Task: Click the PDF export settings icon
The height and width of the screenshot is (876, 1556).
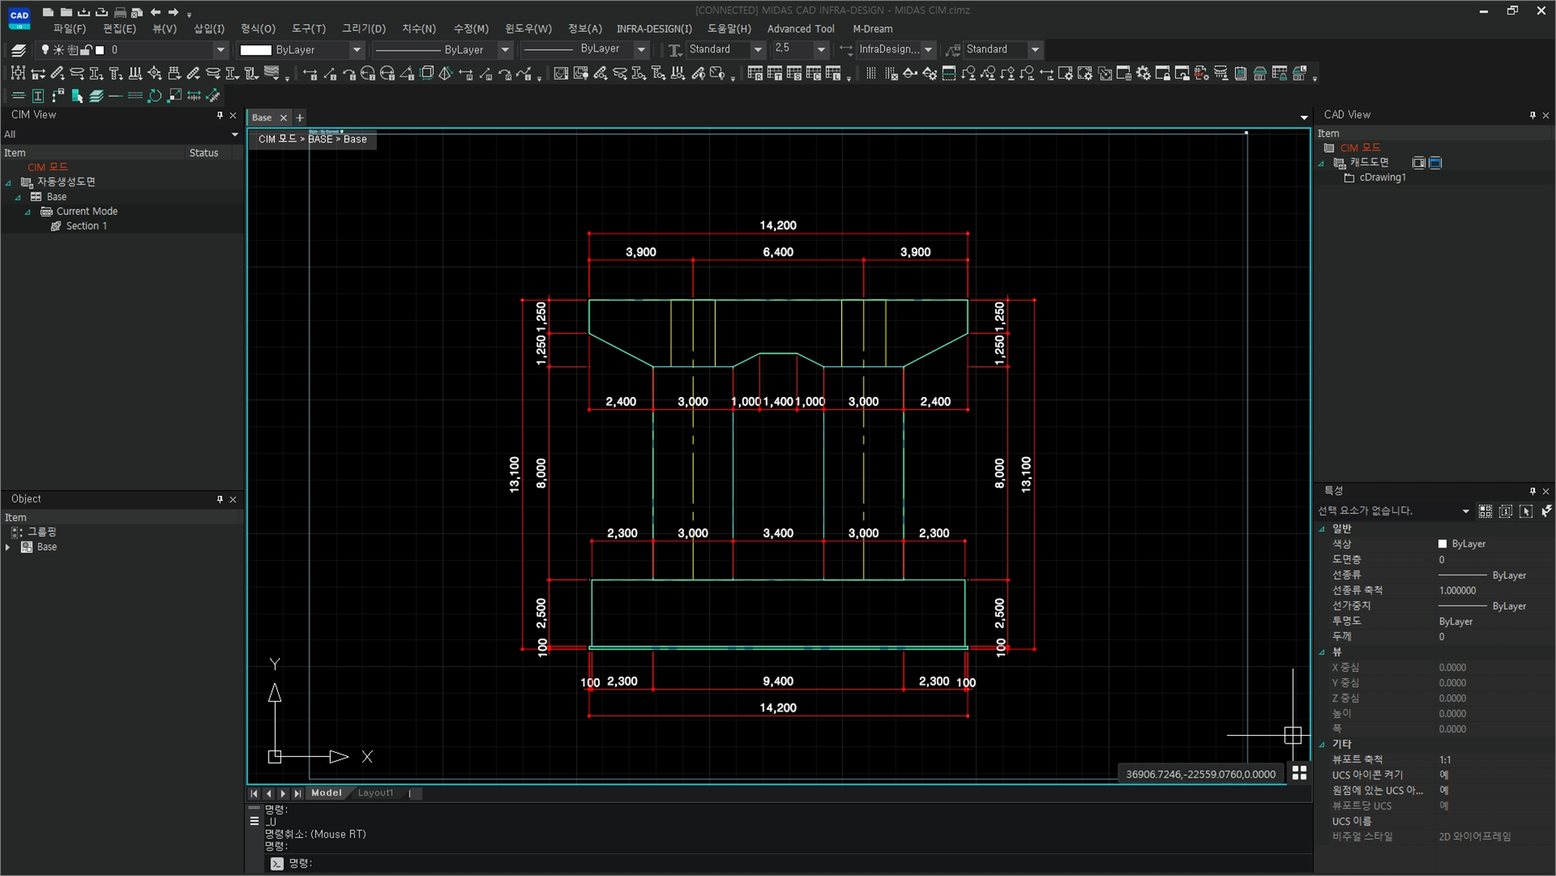Action: [x=1202, y=74]
